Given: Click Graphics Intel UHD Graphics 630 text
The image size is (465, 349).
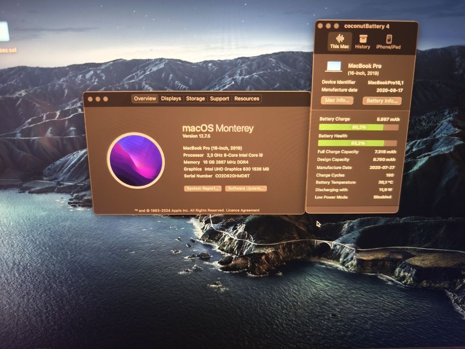Looking at the screenshot, I should (226, 169).
